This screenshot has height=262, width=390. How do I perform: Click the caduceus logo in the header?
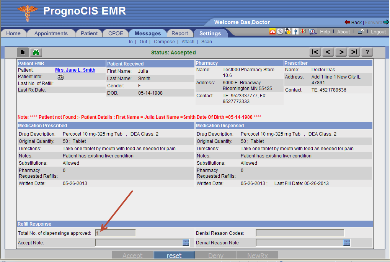[27, 13]
